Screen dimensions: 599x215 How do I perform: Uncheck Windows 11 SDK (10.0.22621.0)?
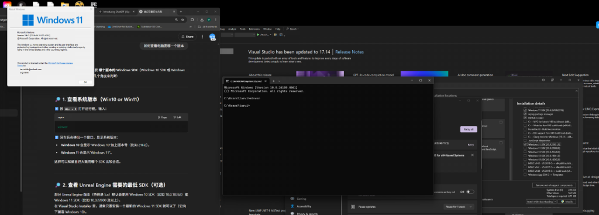[x=525, y=144]
